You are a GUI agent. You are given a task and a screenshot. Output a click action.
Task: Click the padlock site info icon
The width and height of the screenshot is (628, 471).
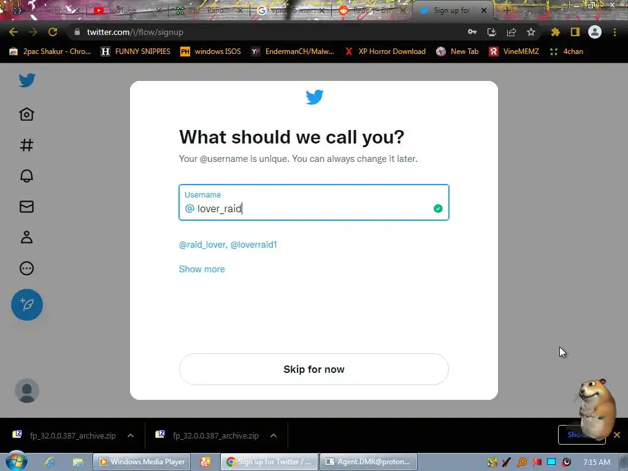pyautogui.click(x=77, y=32)
